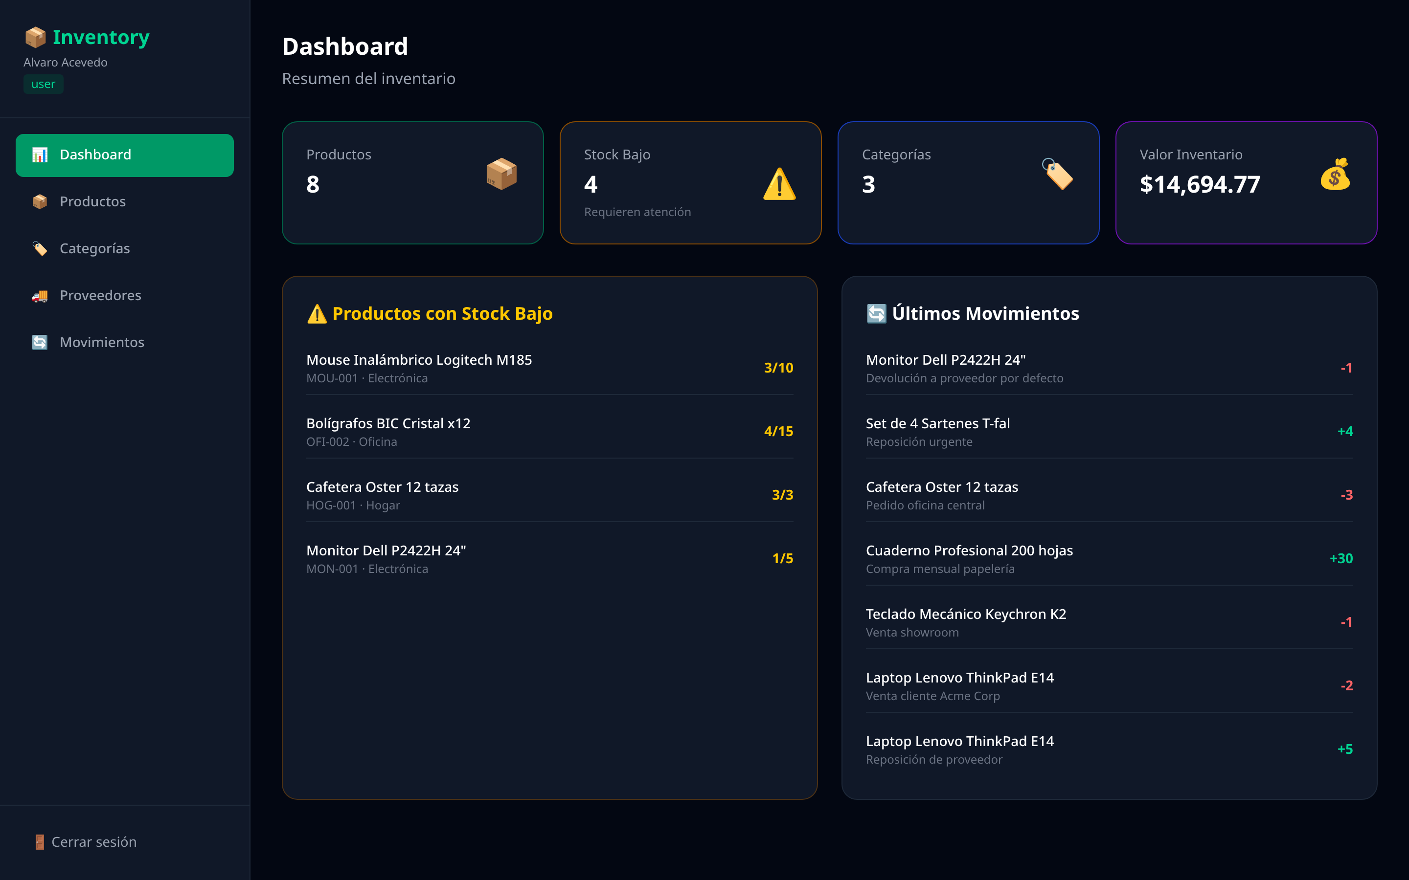Go to Productos in the sidebar
The image size is (1409, 880).
coord(125,202)
